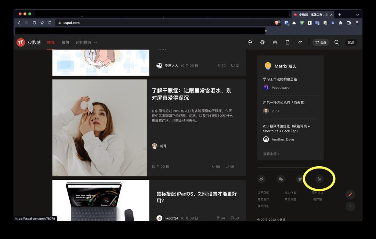Click the star icon in site header
This screenshot has height=239, width=376.
(x=275, y=43)
